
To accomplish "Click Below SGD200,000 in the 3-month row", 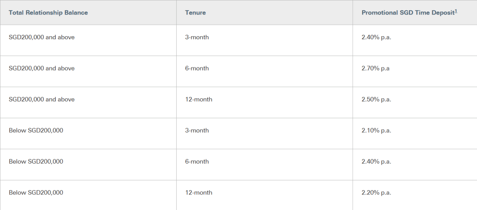I will pyautogui.click(x=36, y=131).
